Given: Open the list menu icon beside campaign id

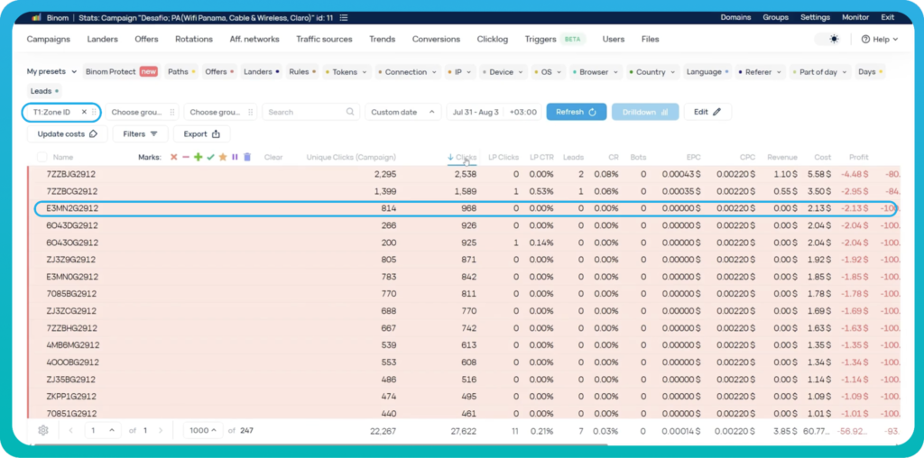Looking at the screenshot, I should (x=344, y=18).
